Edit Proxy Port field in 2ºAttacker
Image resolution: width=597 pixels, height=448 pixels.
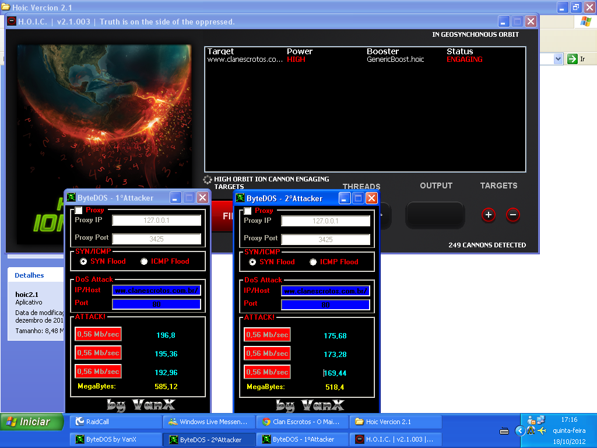point(325,240)
